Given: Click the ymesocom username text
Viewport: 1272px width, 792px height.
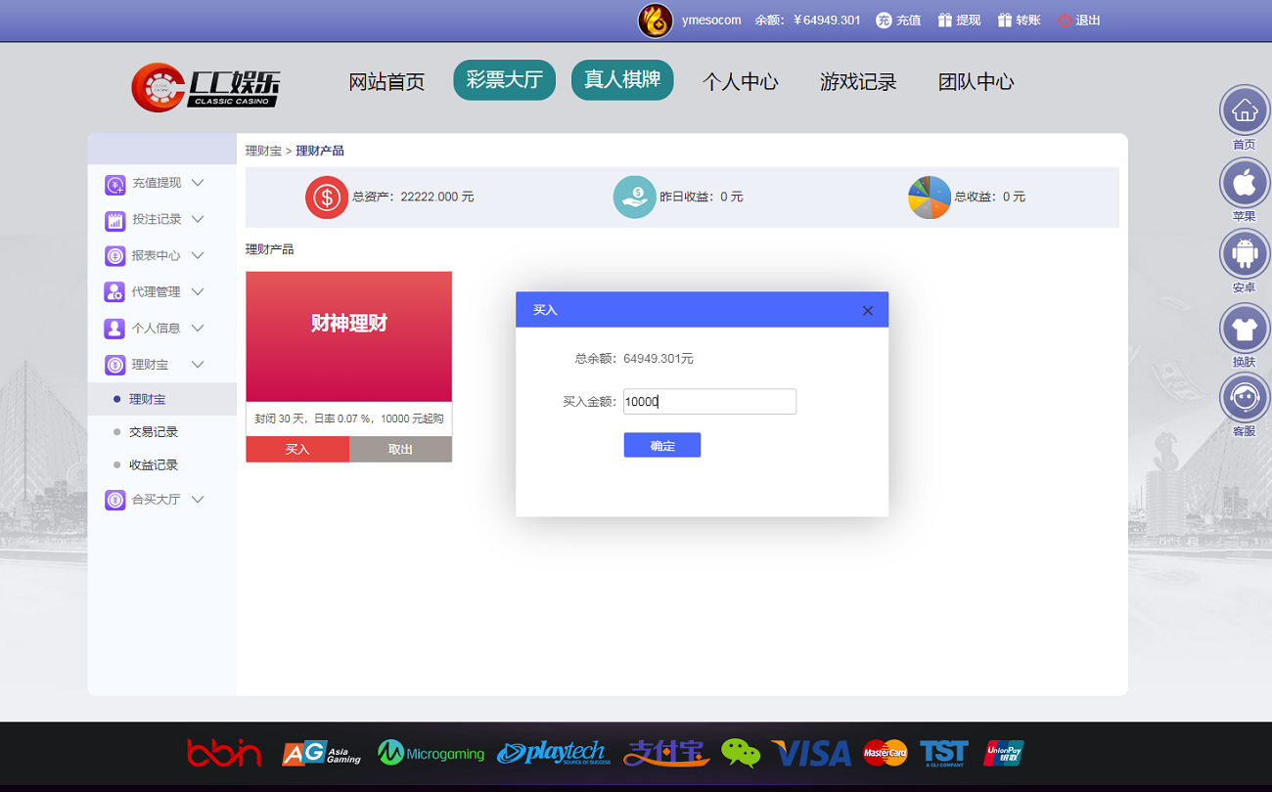Looking at the screenshot, I should coord(711,20).
